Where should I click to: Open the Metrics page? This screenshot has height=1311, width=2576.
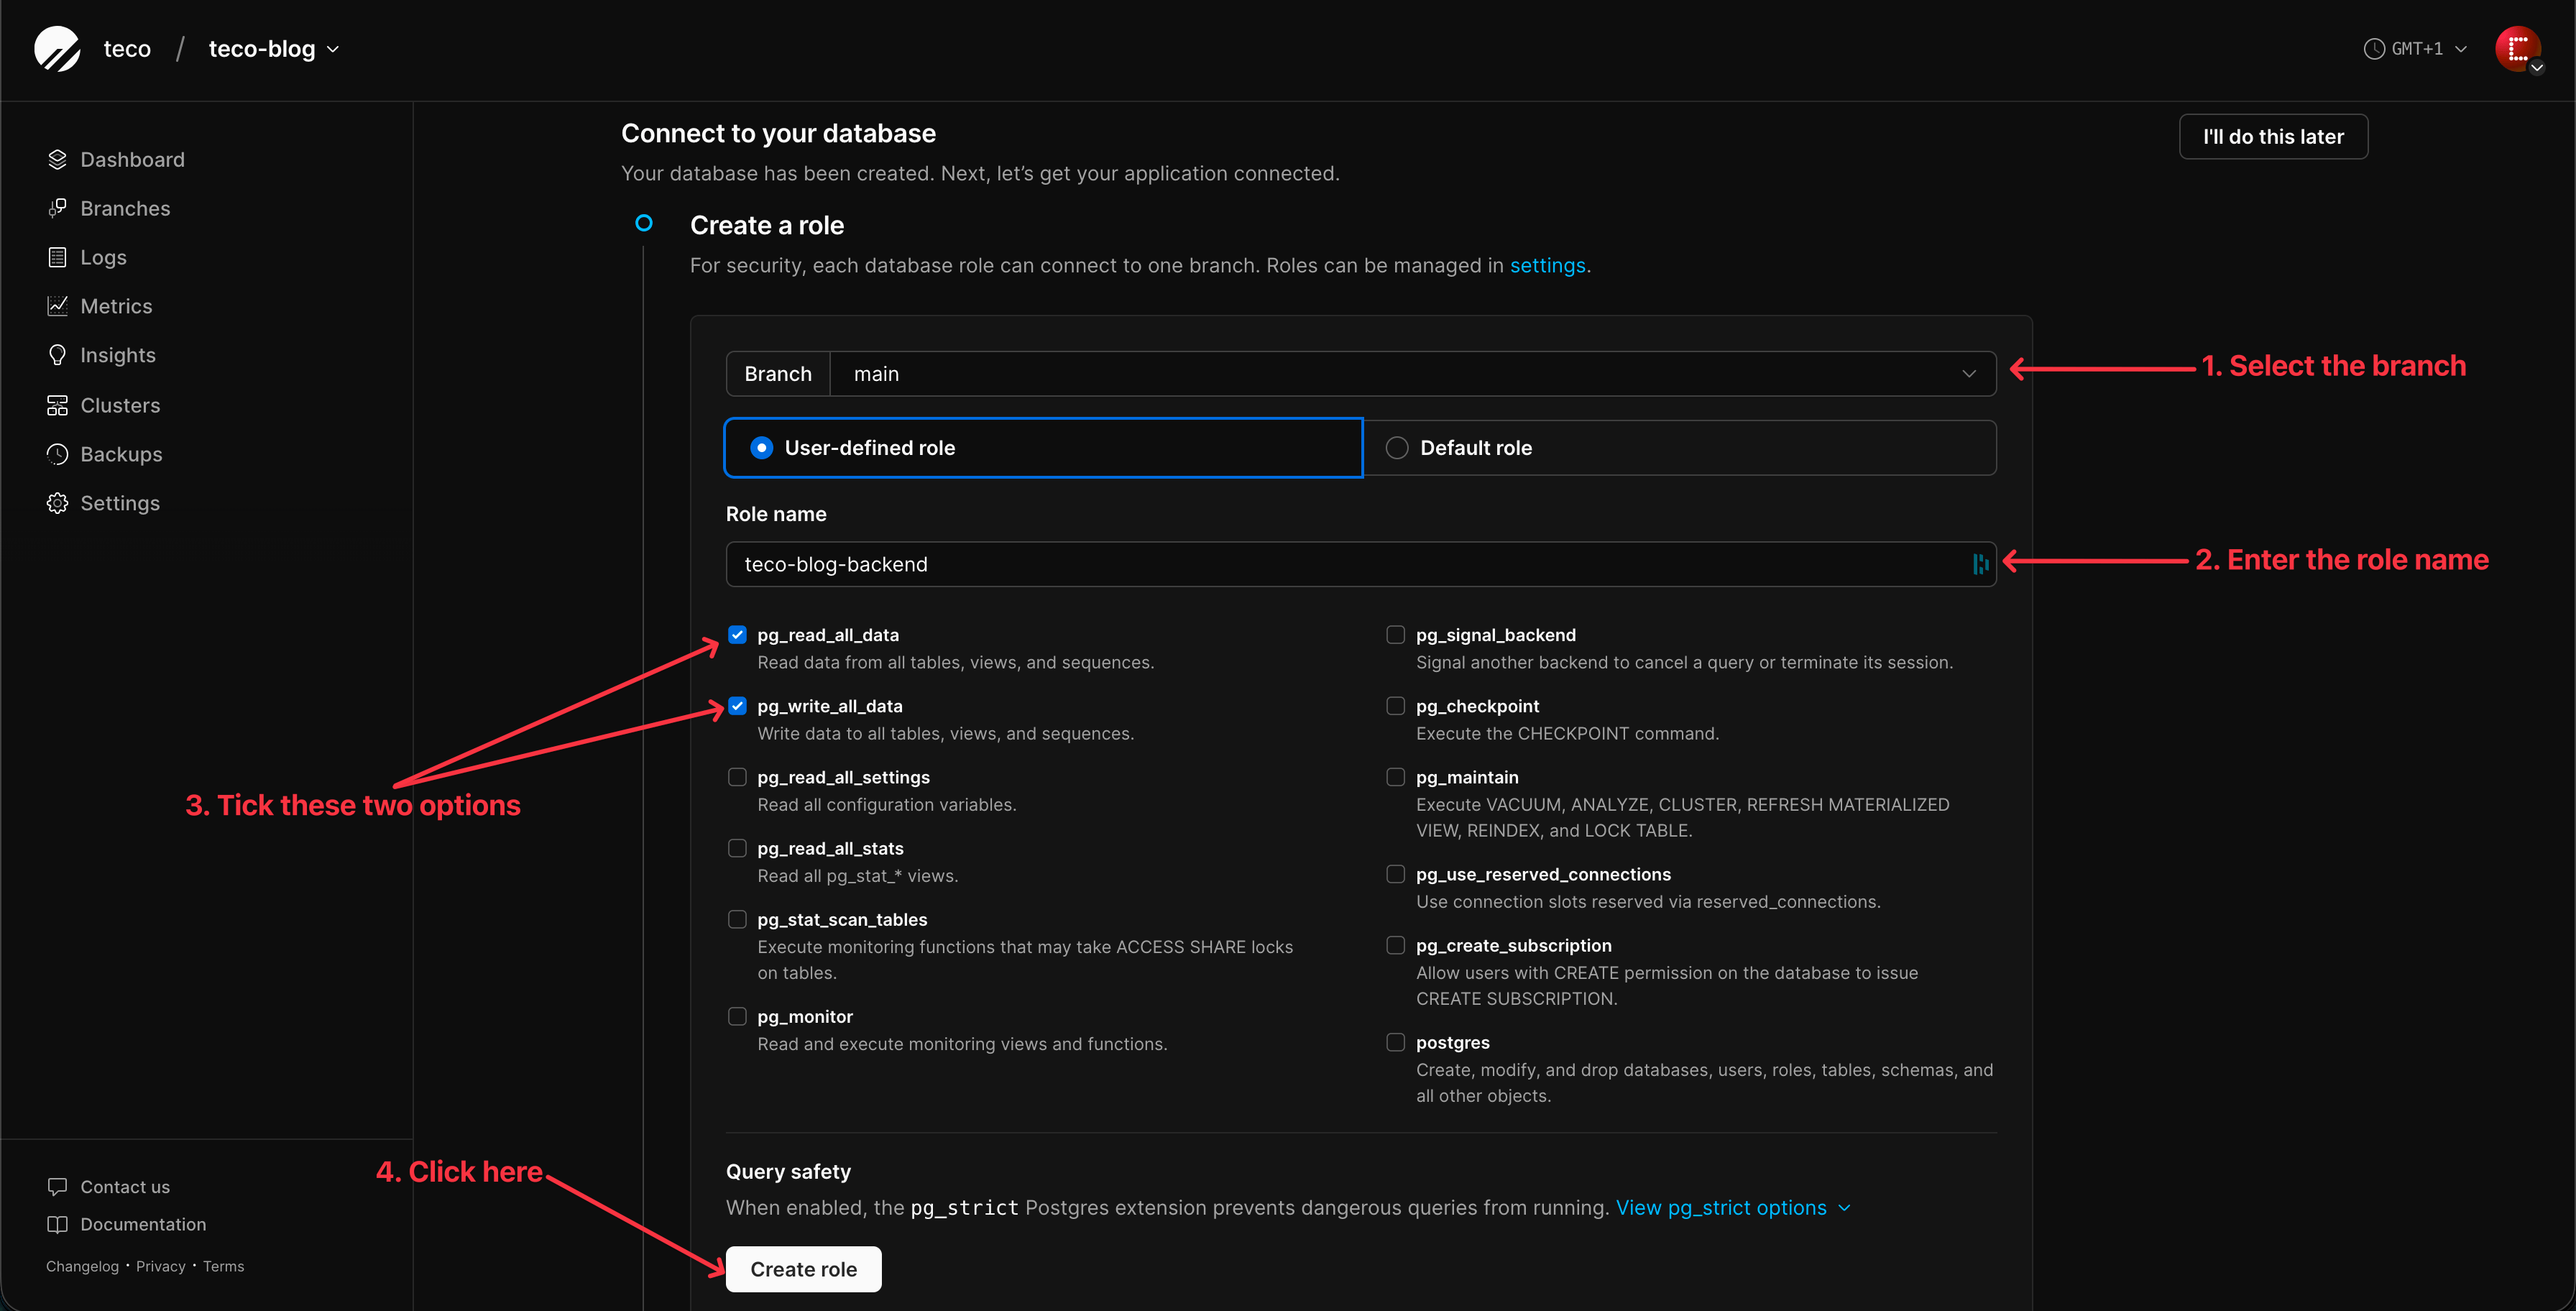[116, 306]
